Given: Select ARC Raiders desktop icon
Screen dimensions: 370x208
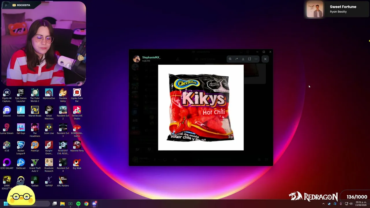Looking at the screenshot, I should pyautogui.click(x=63, y=181).
